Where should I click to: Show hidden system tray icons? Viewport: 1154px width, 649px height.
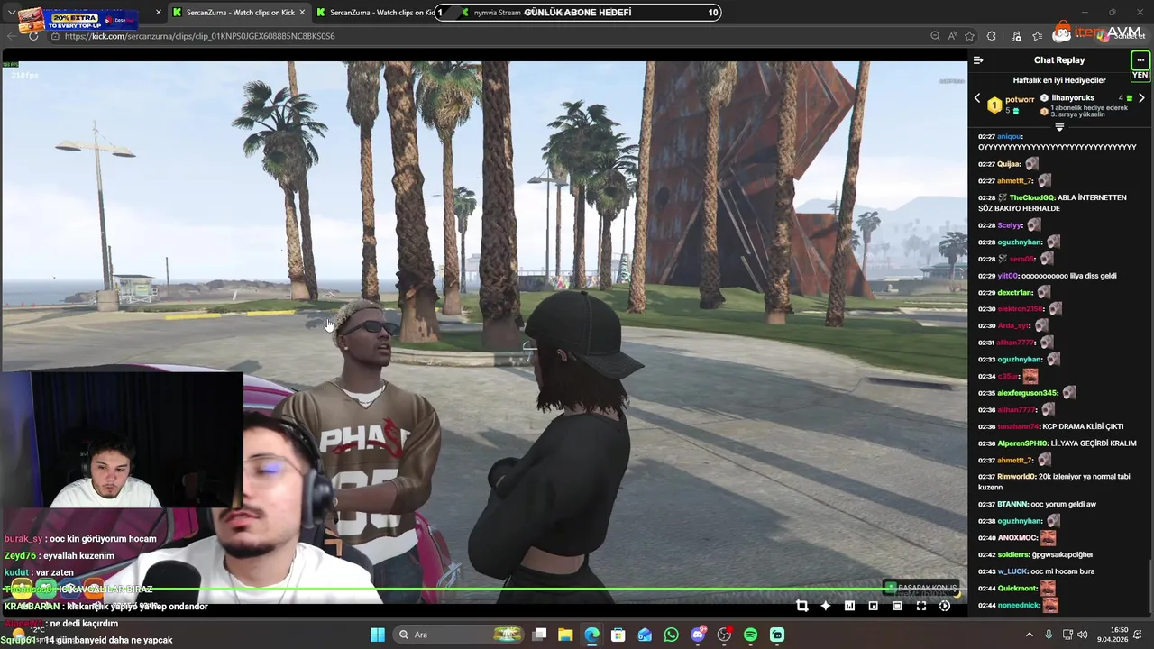tap(1030, 635)
